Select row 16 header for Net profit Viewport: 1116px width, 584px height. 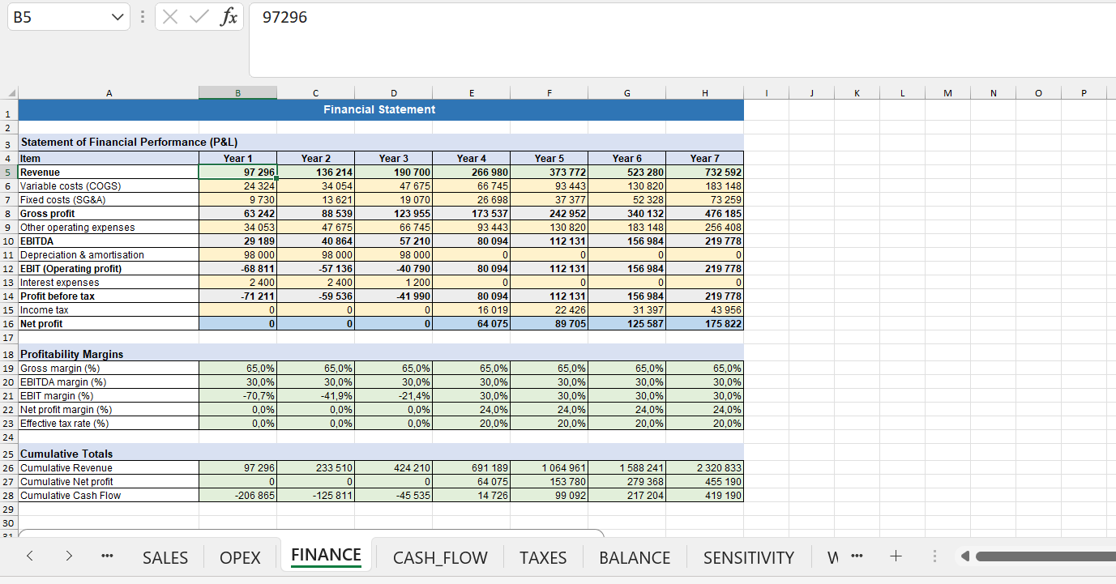[9, 324]
